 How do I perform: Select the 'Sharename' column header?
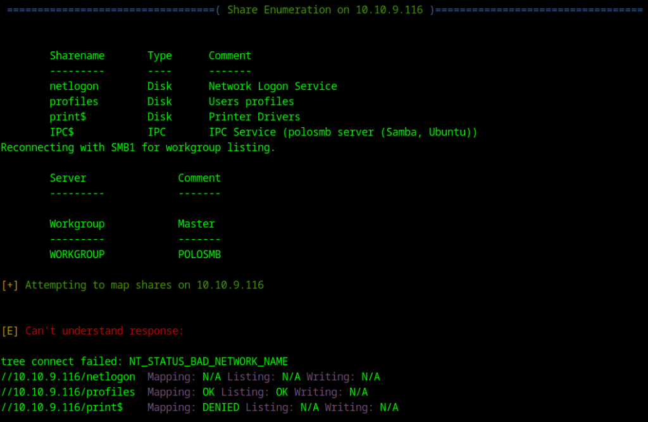77,56
